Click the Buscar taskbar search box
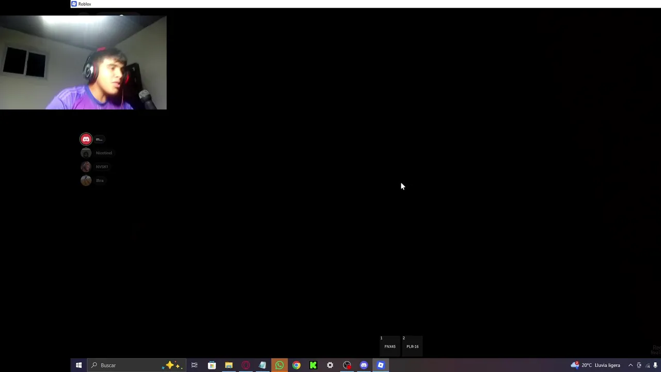661x372 pixels. click(x=136, y=365)
